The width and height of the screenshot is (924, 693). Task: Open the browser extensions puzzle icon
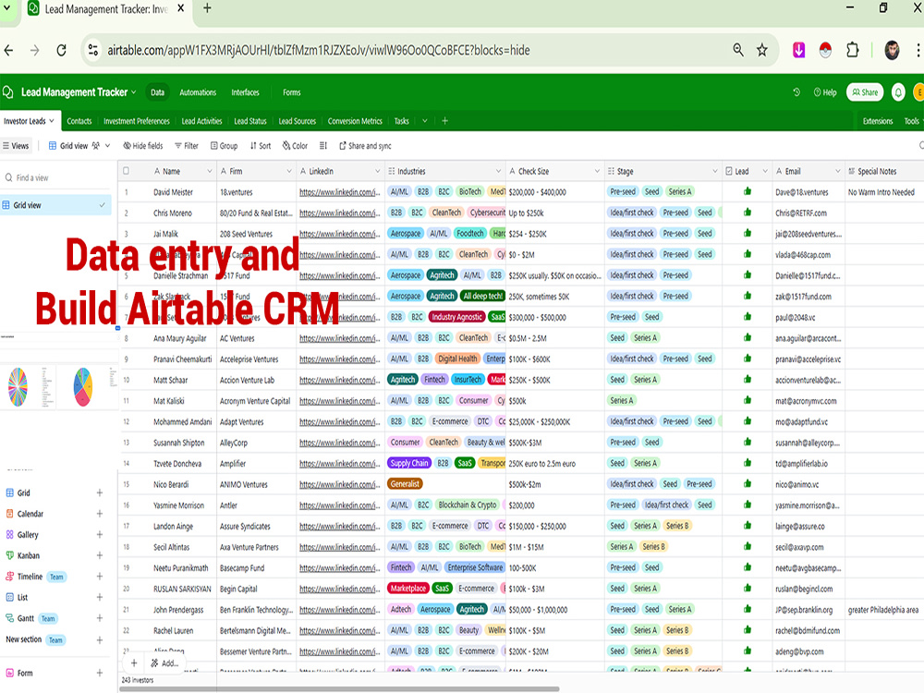click(852, 50)
